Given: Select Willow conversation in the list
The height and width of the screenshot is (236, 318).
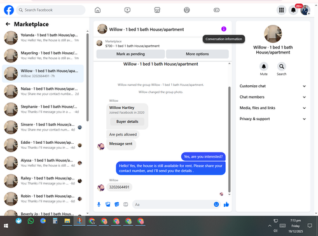Looking at the screenshot, I should click(x=43, y=73).
